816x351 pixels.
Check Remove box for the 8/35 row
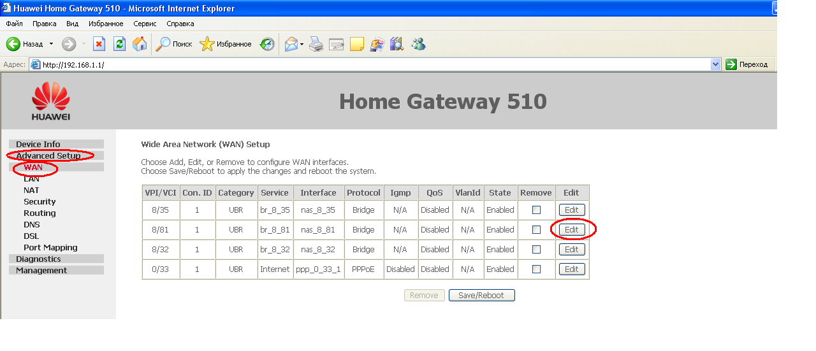[x=536, y=210]
